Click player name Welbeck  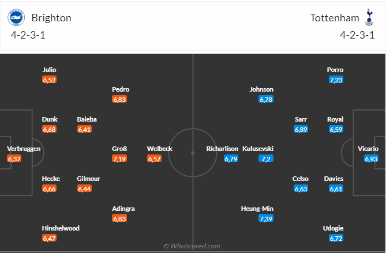coord(159,149)
